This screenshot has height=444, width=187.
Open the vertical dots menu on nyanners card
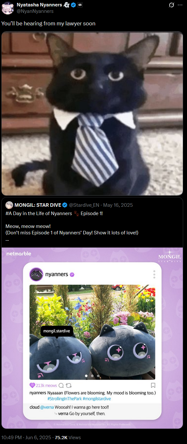click(x=154, y=274)
